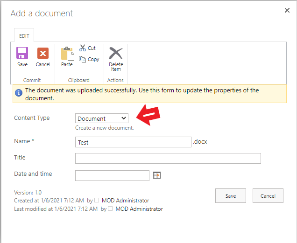Click MOD Administrator link on Created line
Image resolution: width=297 pixels, height=243 pixels.
click(126, 201)
